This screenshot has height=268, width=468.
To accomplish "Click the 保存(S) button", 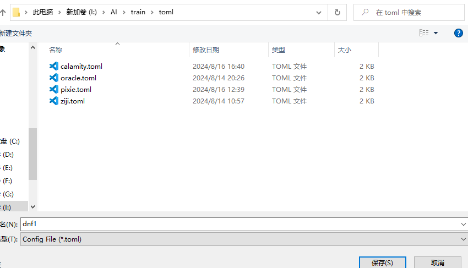I will (382, 263).
